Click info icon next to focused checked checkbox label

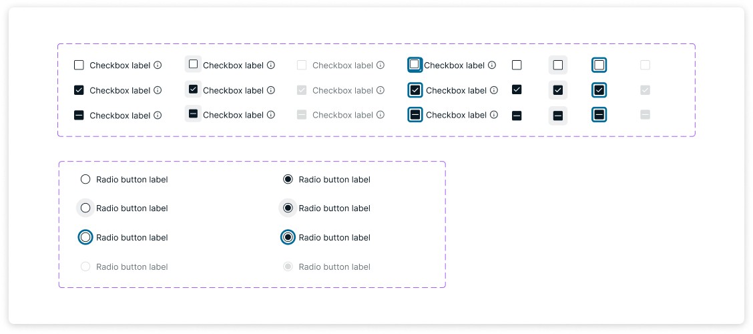coord(494,90)
